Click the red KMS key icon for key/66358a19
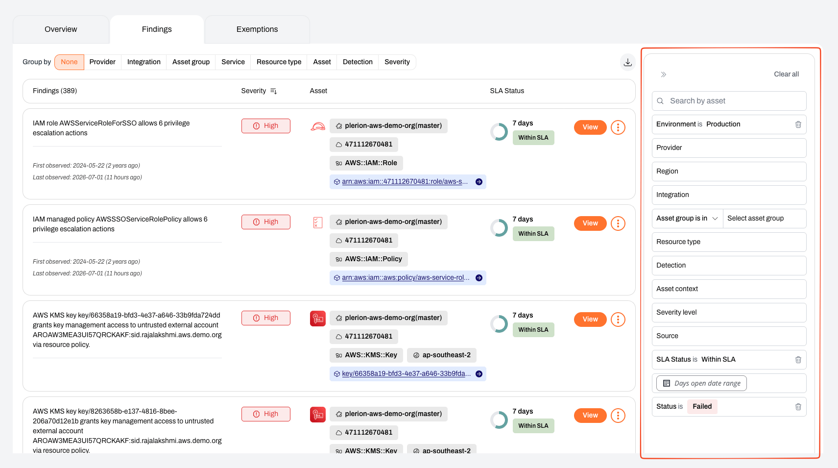The height and width of the screenshot is (468, 838). (x=318, y=319)
